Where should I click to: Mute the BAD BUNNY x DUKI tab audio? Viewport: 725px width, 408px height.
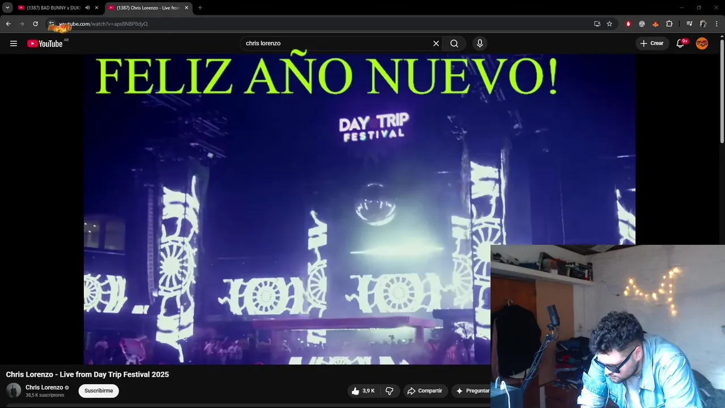(87, 8)
